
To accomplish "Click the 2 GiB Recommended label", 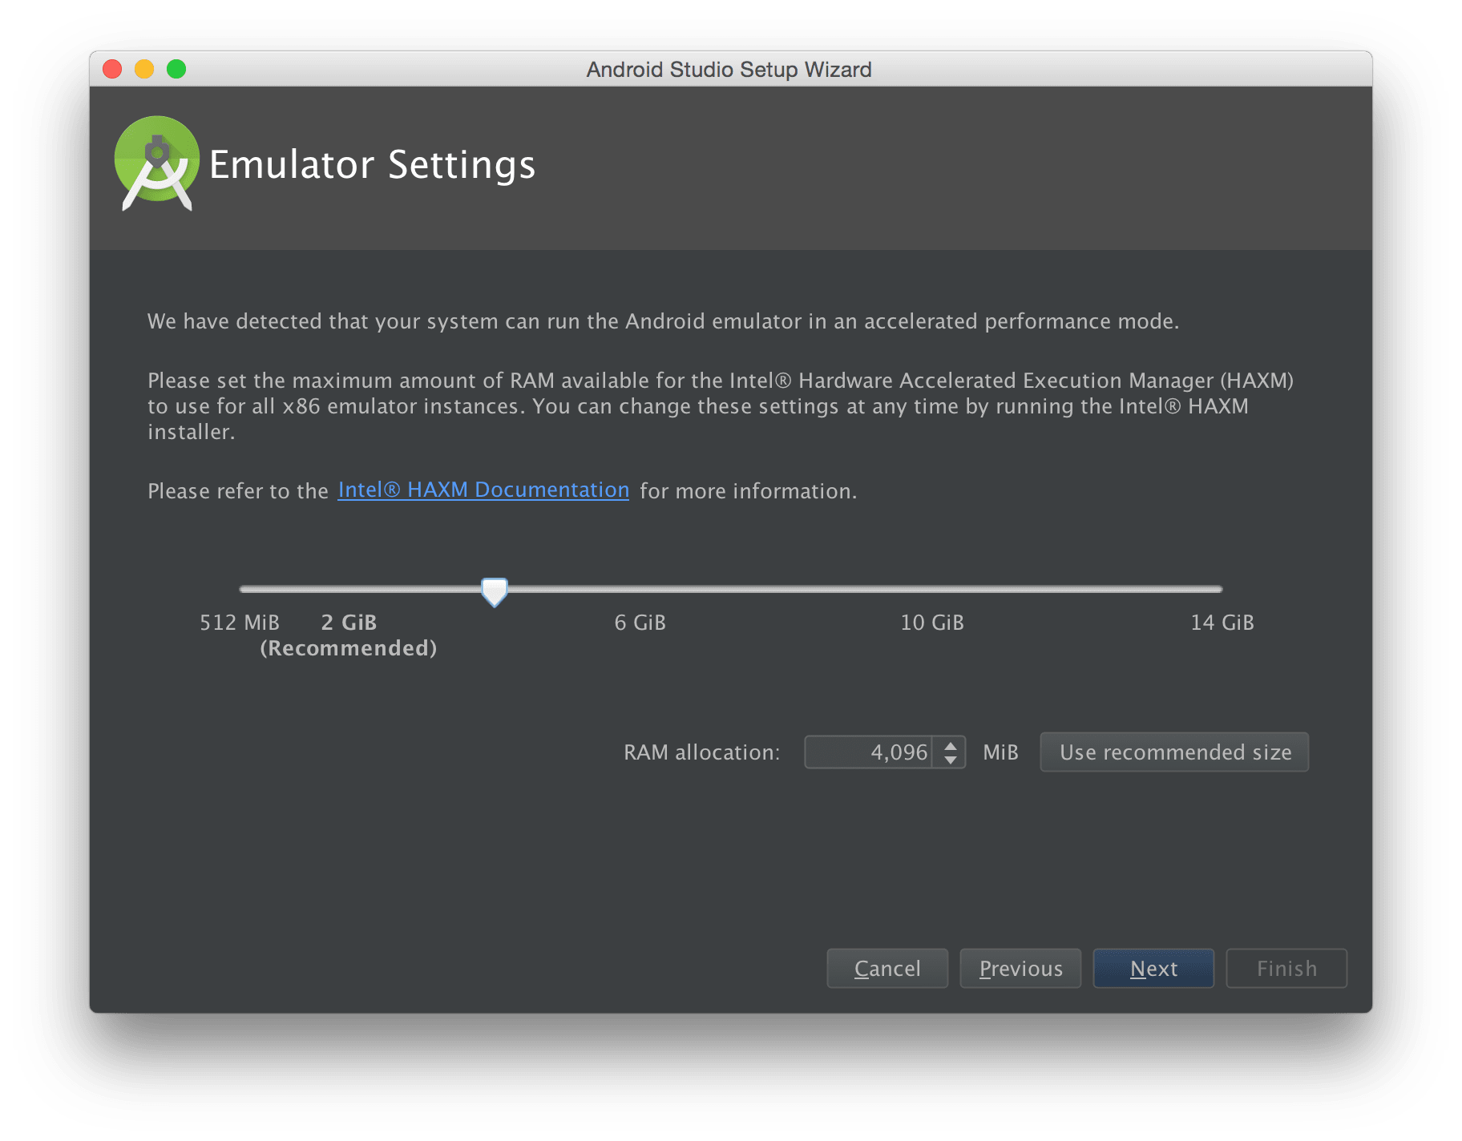I will pos(349,635).
